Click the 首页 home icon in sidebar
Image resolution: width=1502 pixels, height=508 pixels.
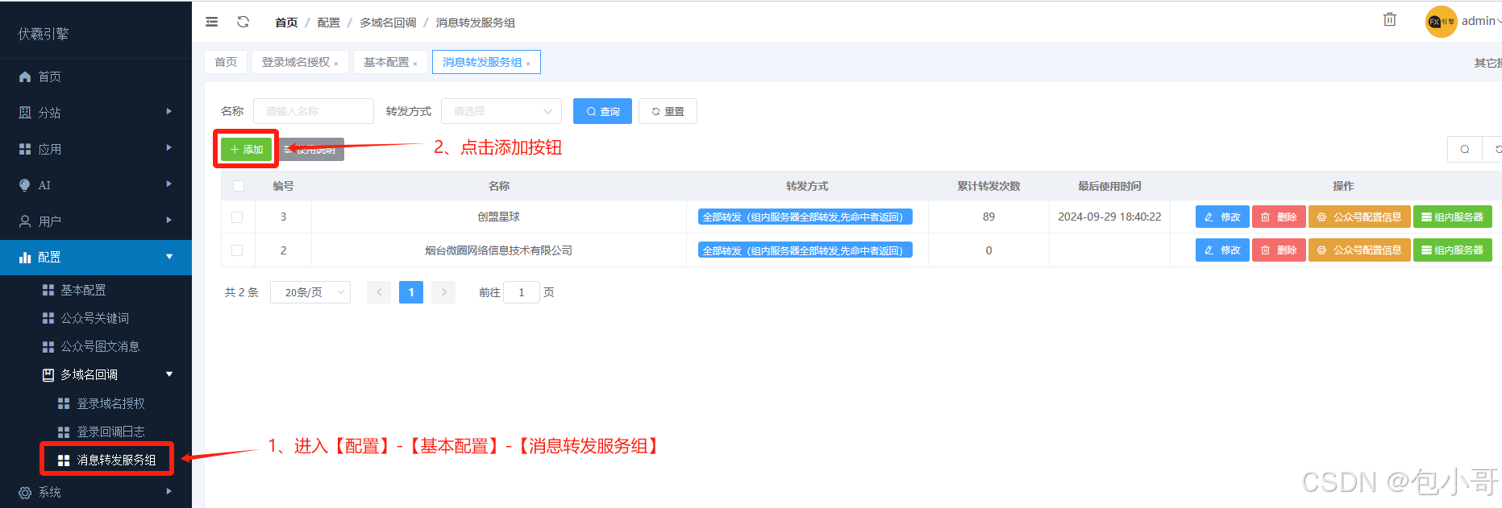point(25,76)
